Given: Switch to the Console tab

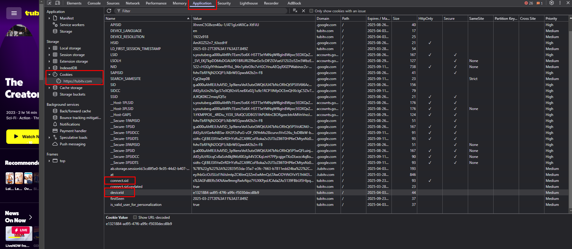Looking at the screenshot, I should [94, 3].
